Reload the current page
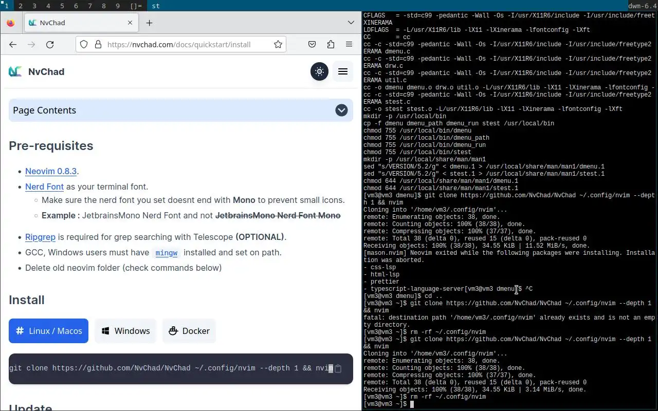Viewport: 658px width, 411px height. (x=50, y=44)
